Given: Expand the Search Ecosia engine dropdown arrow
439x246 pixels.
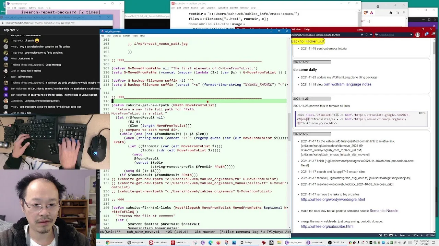Looking at the screenshot, I should point(411,35).
